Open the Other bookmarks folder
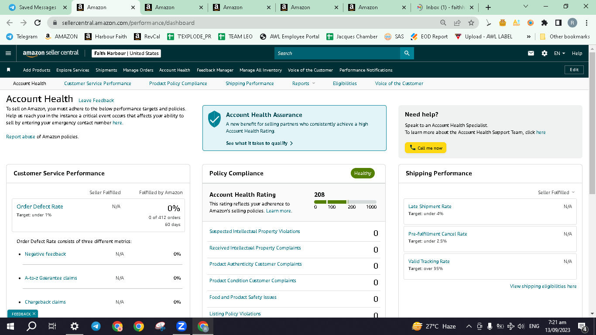 (x=565, y=37)
